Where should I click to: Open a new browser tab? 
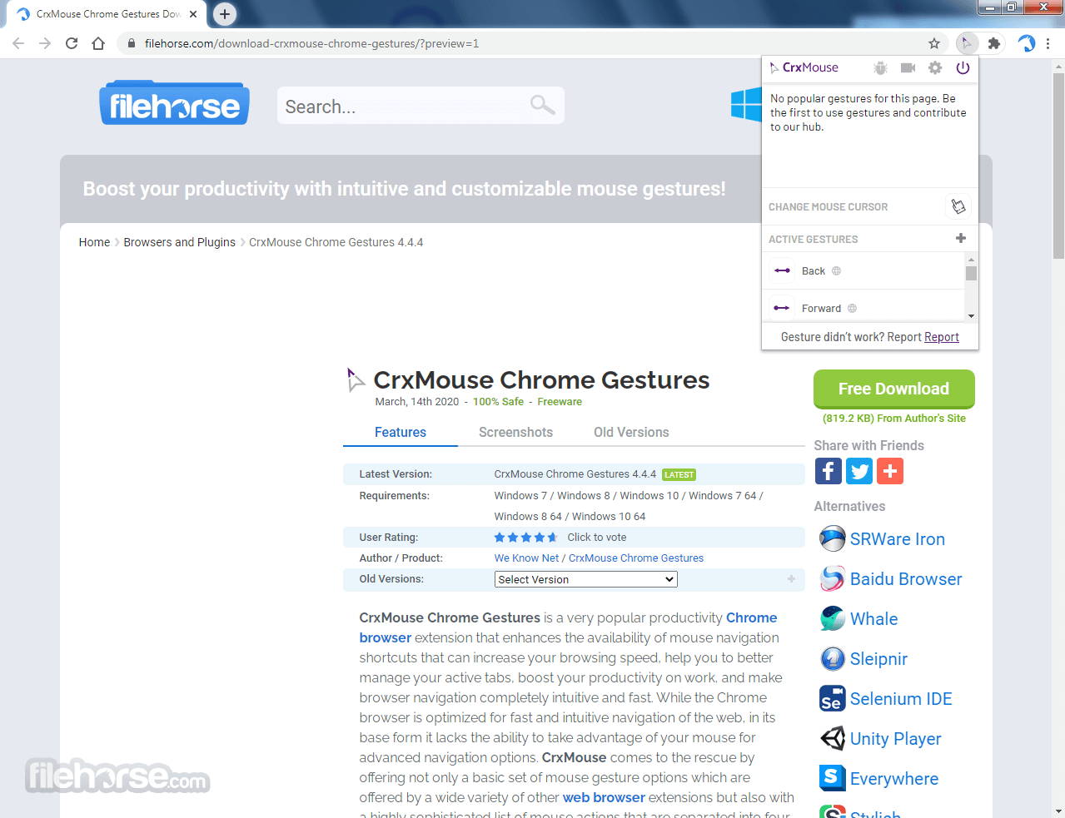coord(225,14)
